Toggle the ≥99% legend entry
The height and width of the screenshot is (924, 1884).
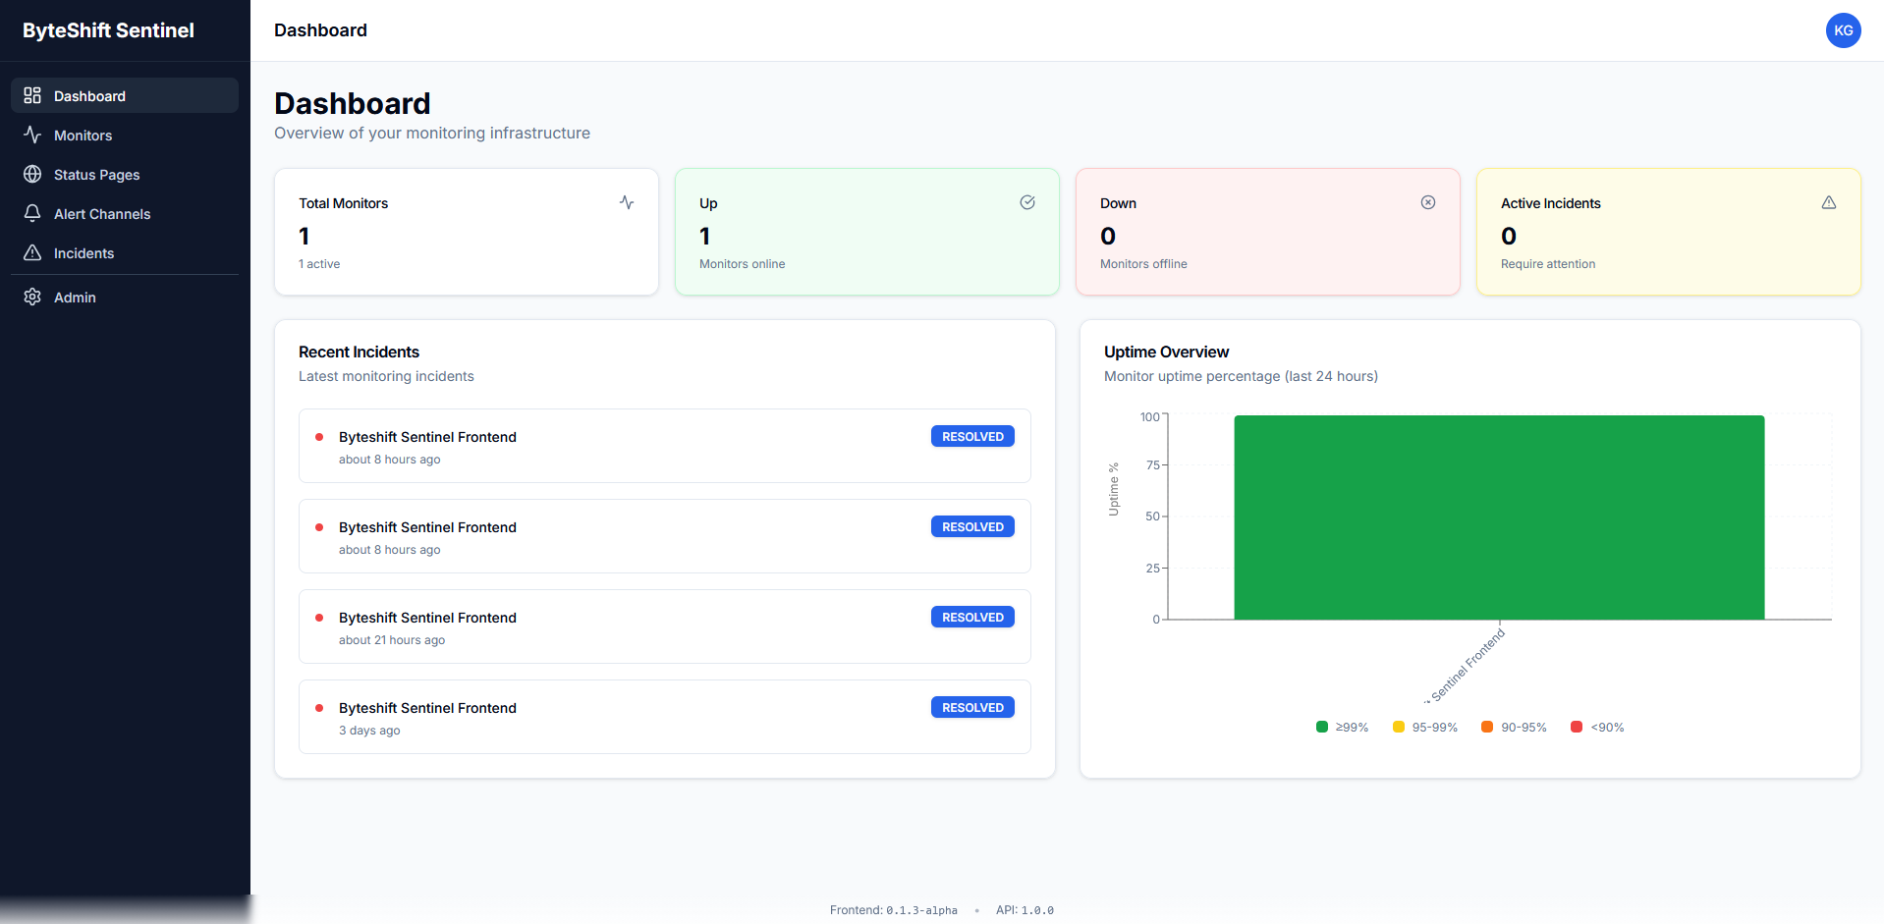[1342, 727]
